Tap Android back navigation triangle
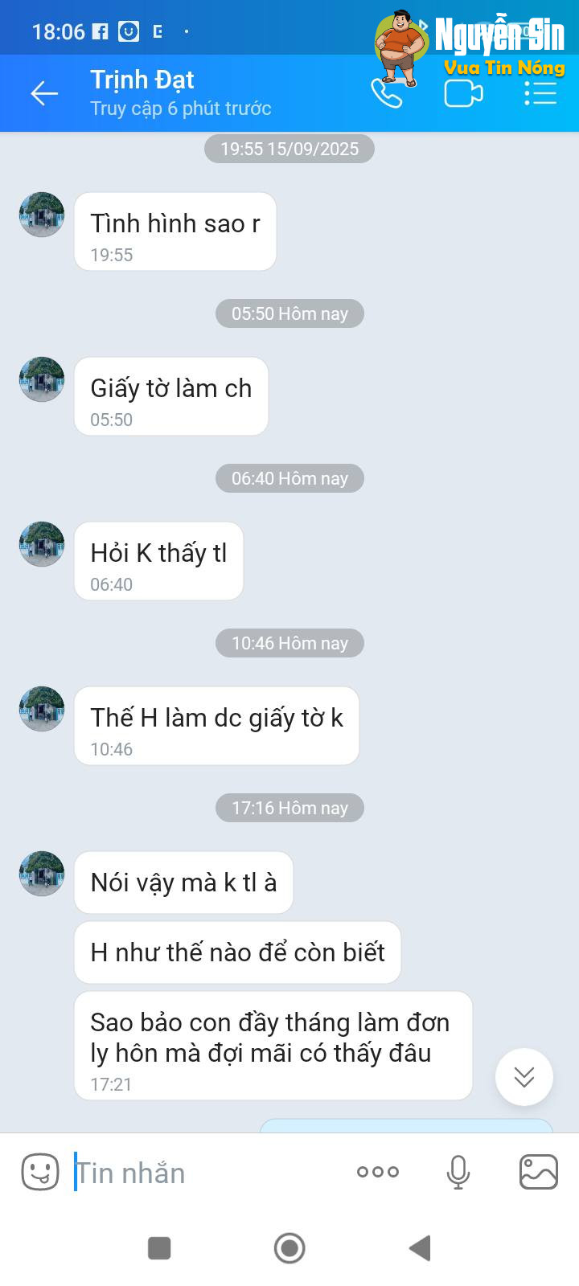The width and height of the screenshot is (579, 1286). pyautogui.click(x=420, y=1248)
